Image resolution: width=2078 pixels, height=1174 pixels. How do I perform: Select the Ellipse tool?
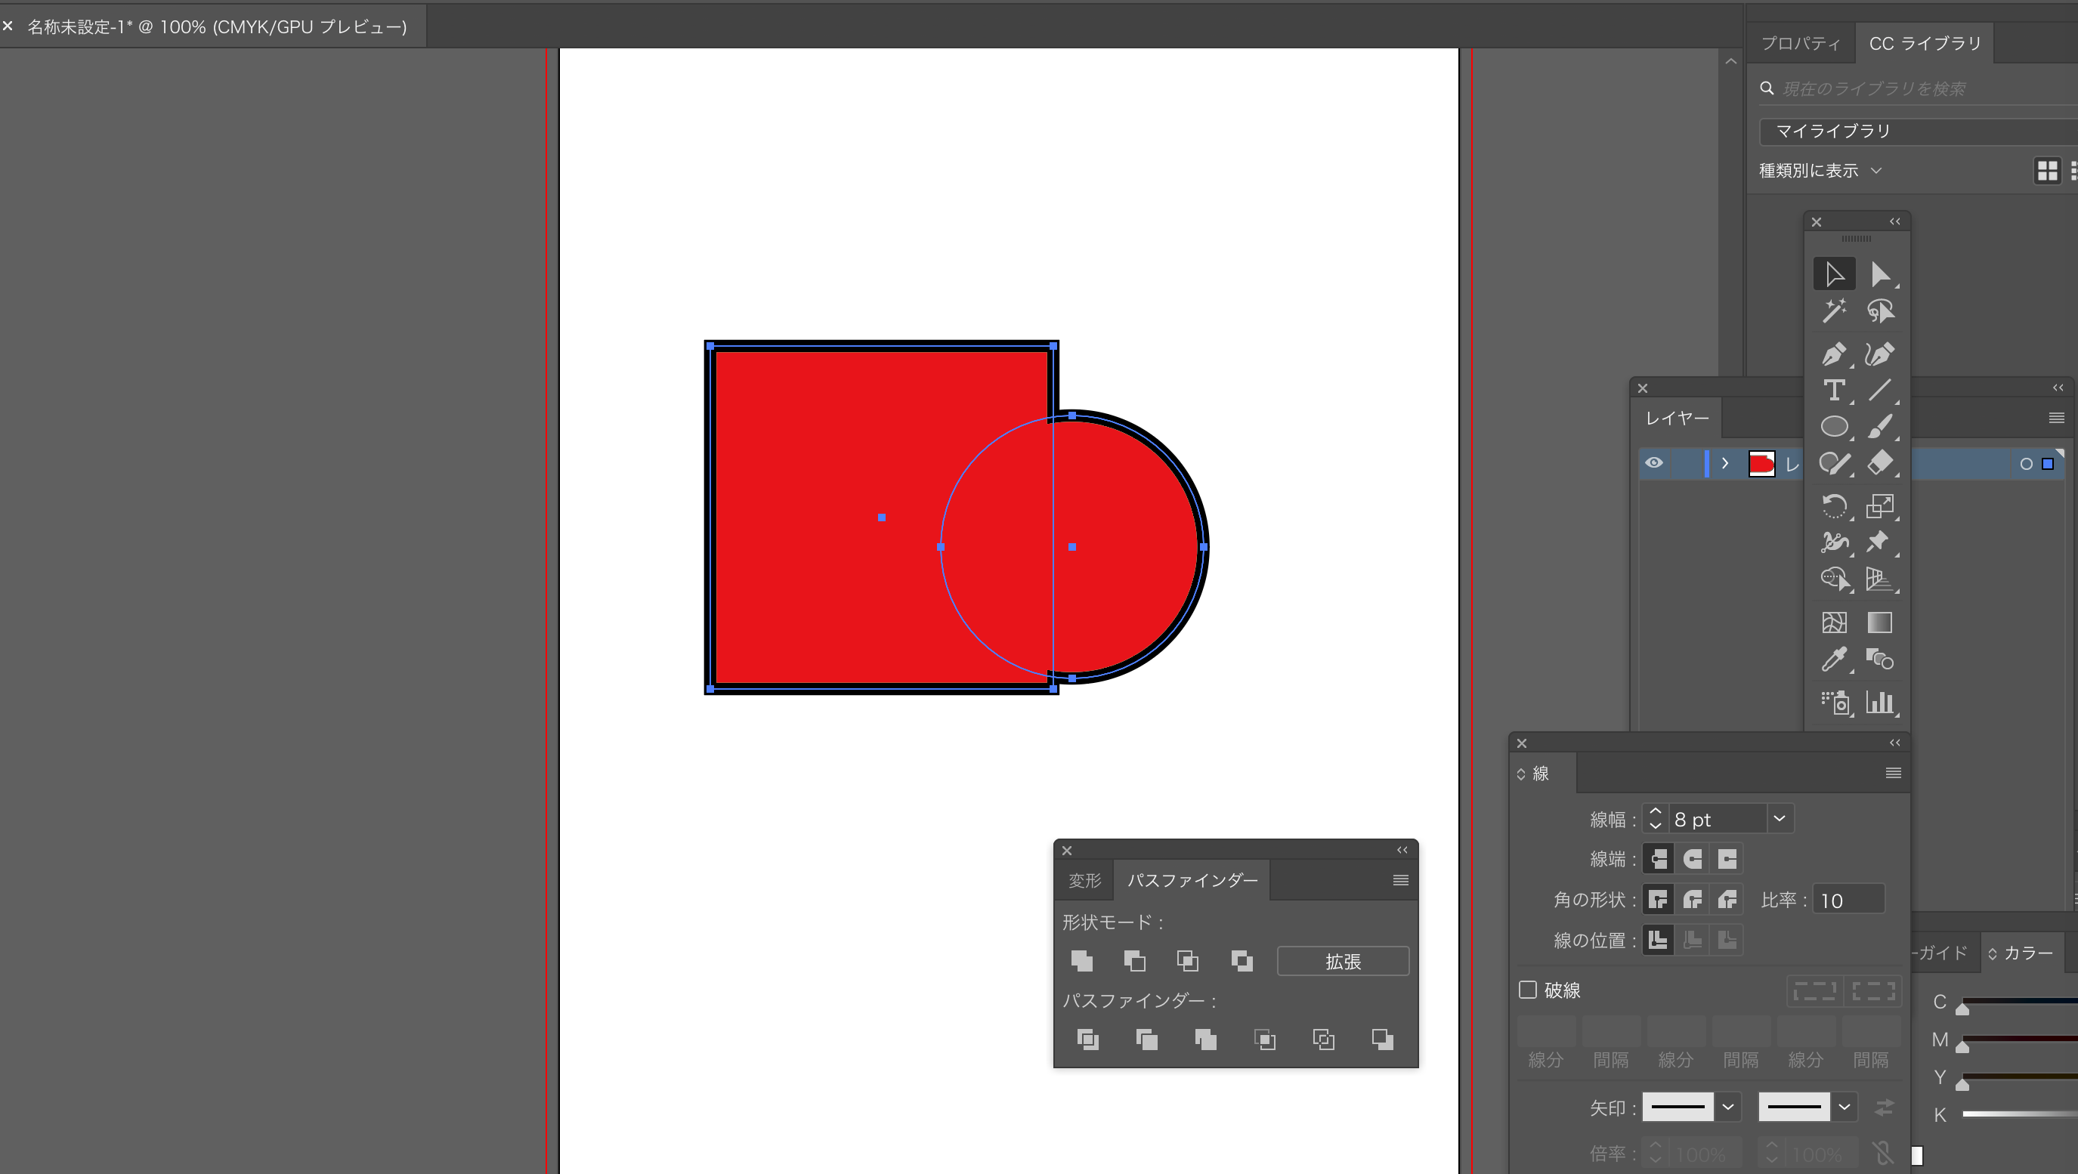tap(1834, 426)
